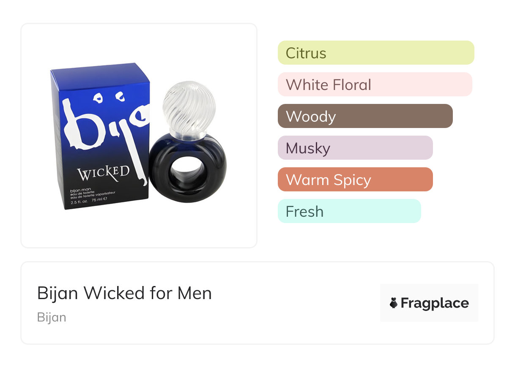Click the Fresh accord bar
The image size is (515, 365).
pyautogui.click(x=349, y=211)
